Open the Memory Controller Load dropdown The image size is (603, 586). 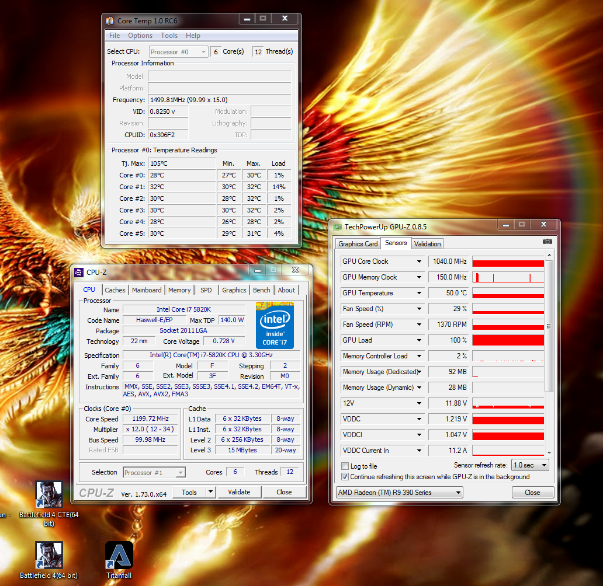click(x=419, y=356)
